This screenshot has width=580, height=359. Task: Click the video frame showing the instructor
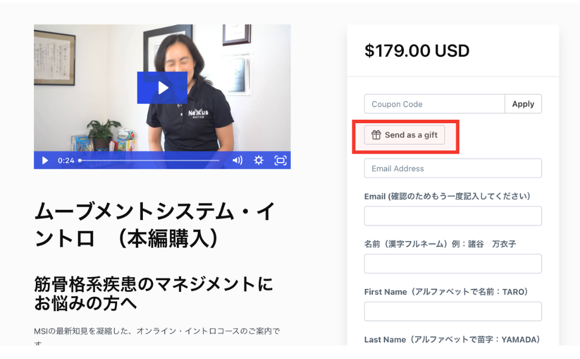162,88
